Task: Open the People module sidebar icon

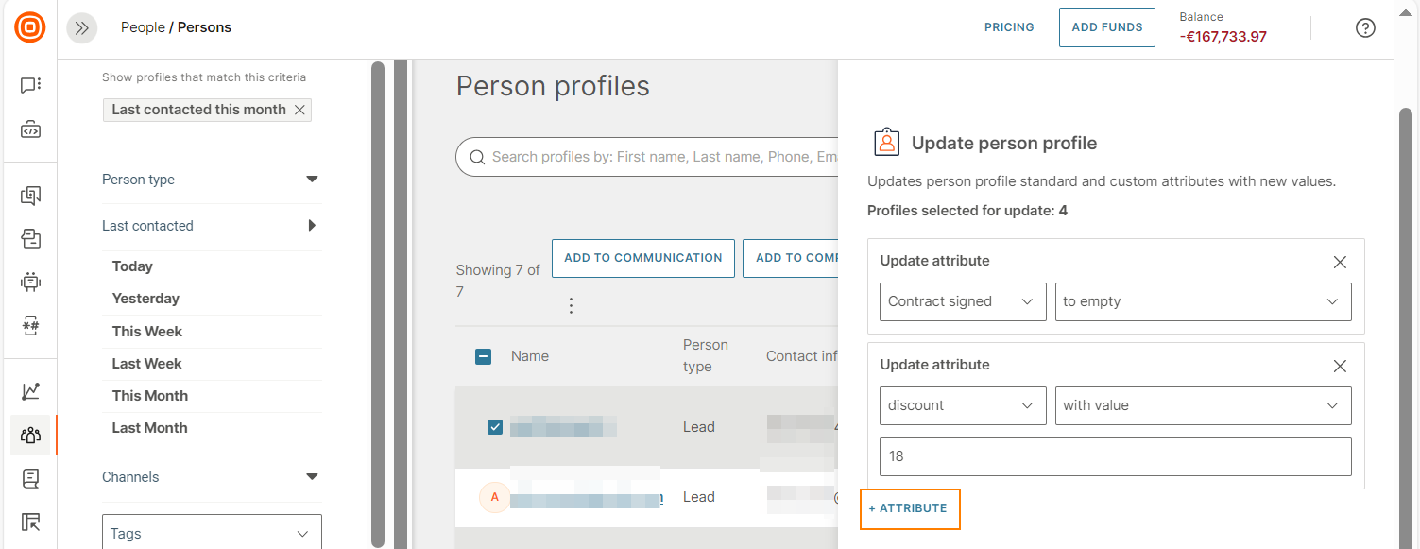Action: click(x=30, y=435)
